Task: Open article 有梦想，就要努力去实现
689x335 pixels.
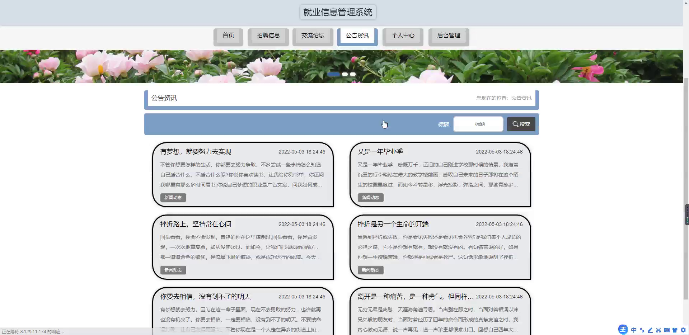Action: (x=196, y=152)
